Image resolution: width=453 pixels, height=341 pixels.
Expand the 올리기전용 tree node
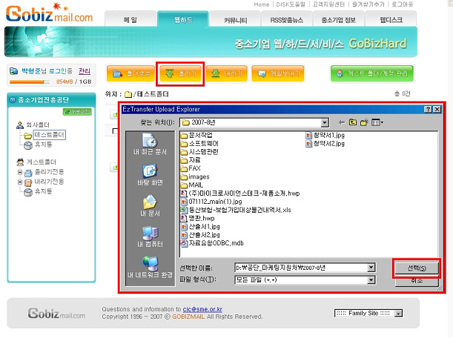coord(19,172)
